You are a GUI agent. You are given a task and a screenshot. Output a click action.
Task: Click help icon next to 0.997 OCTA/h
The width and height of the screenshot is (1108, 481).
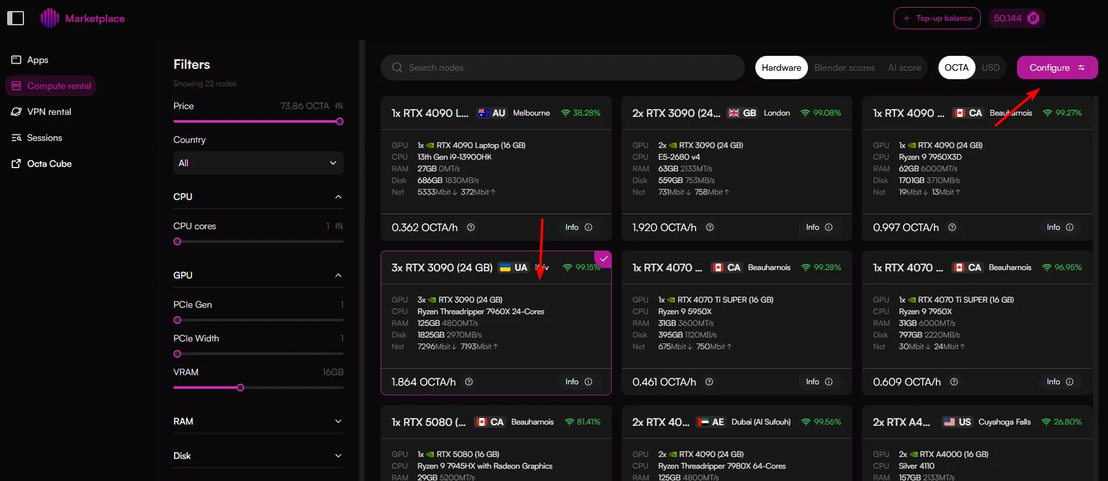pyautogui.click(x=952, y=227)
